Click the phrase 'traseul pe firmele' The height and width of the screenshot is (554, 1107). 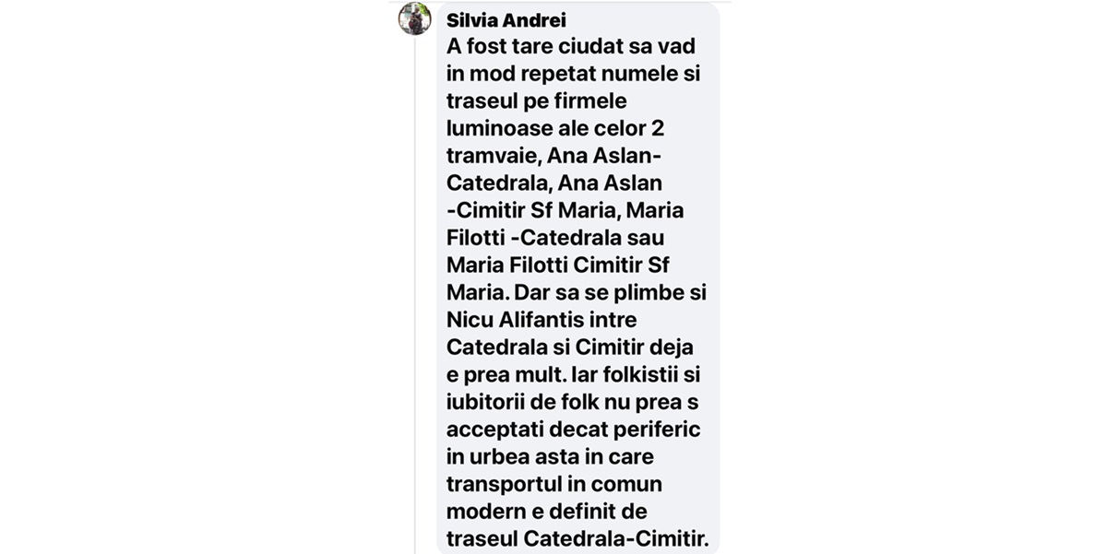click(x=537, y=101)
